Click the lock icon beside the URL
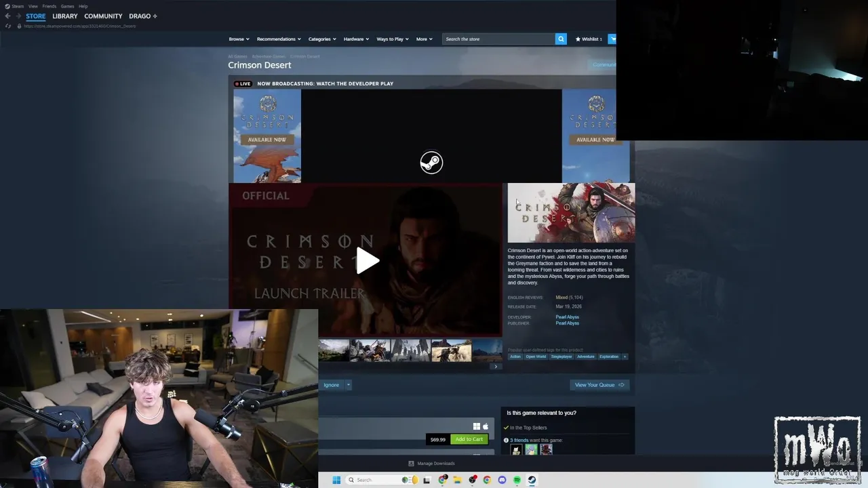The height and width of the screenshot is (488, 868). pyautogui.click(x=19, y=26)
